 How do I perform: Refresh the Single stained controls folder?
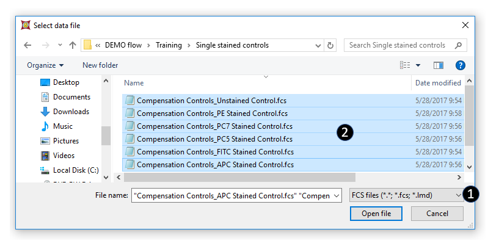pyautogui.click(x=331, y=46)
